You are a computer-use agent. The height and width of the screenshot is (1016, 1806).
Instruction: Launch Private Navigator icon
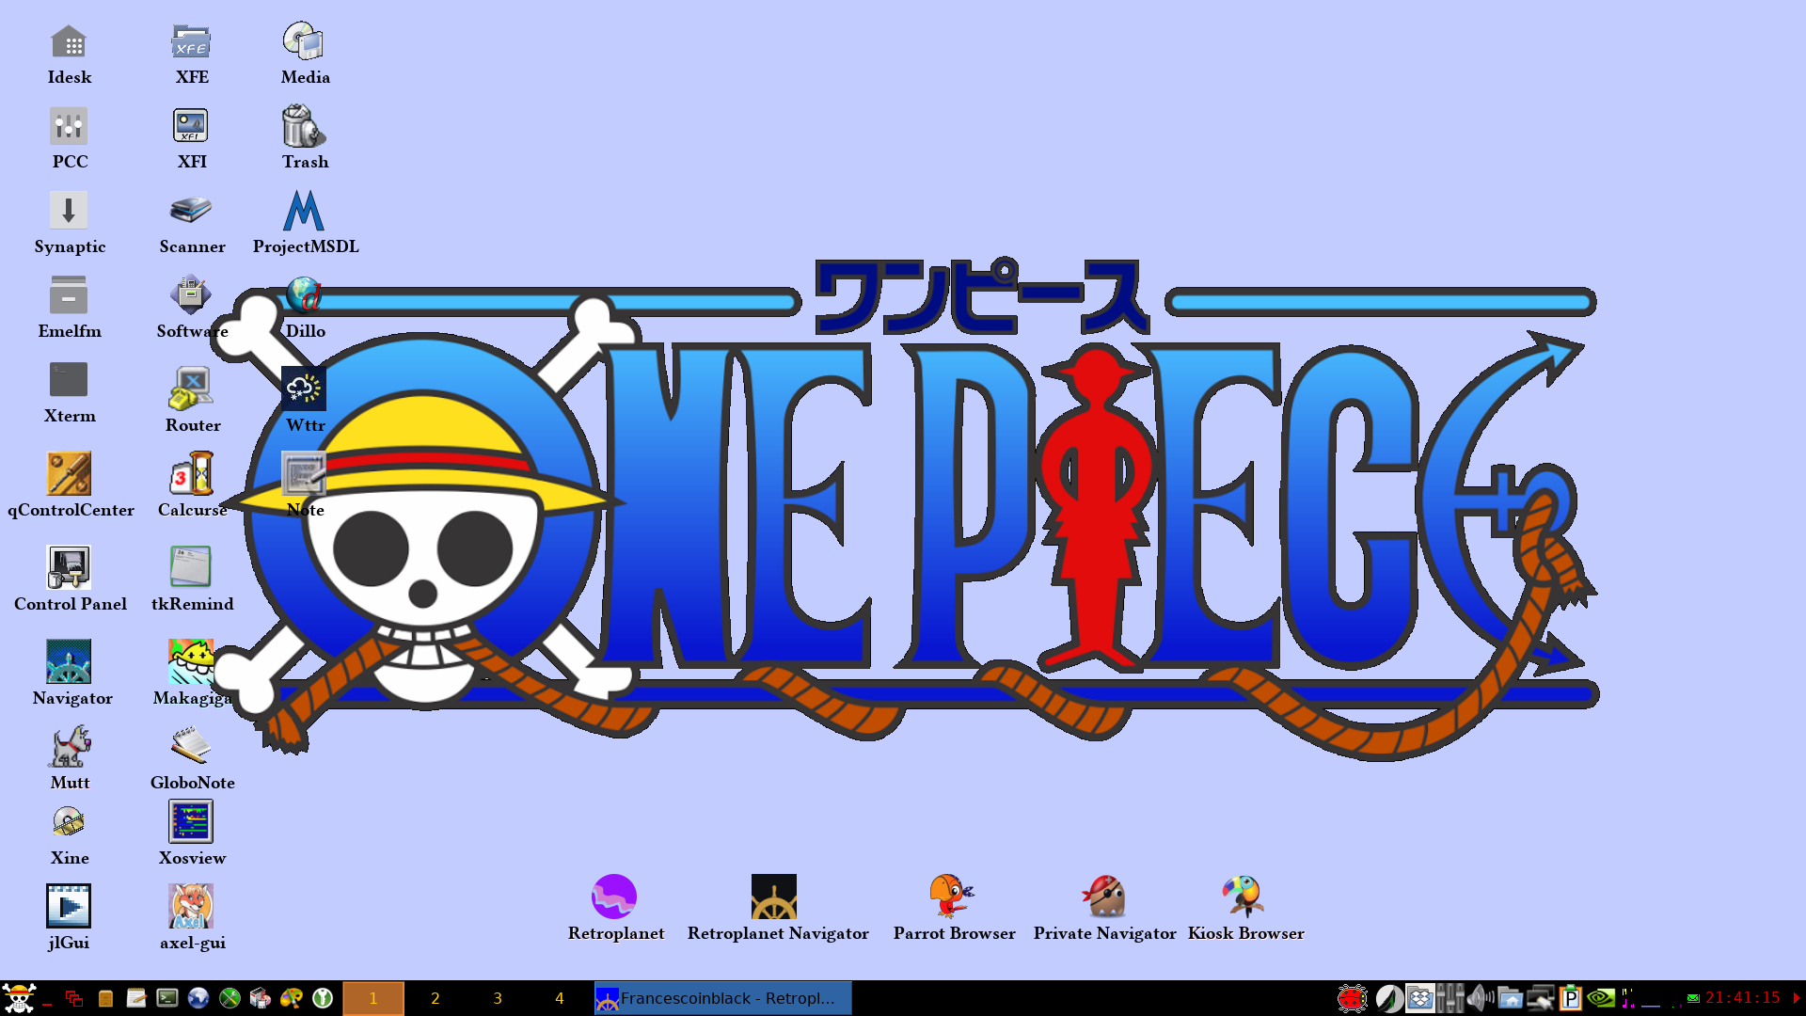1103,897
